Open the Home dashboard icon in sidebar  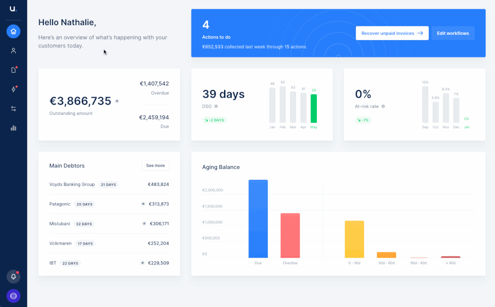click(13, 31)
